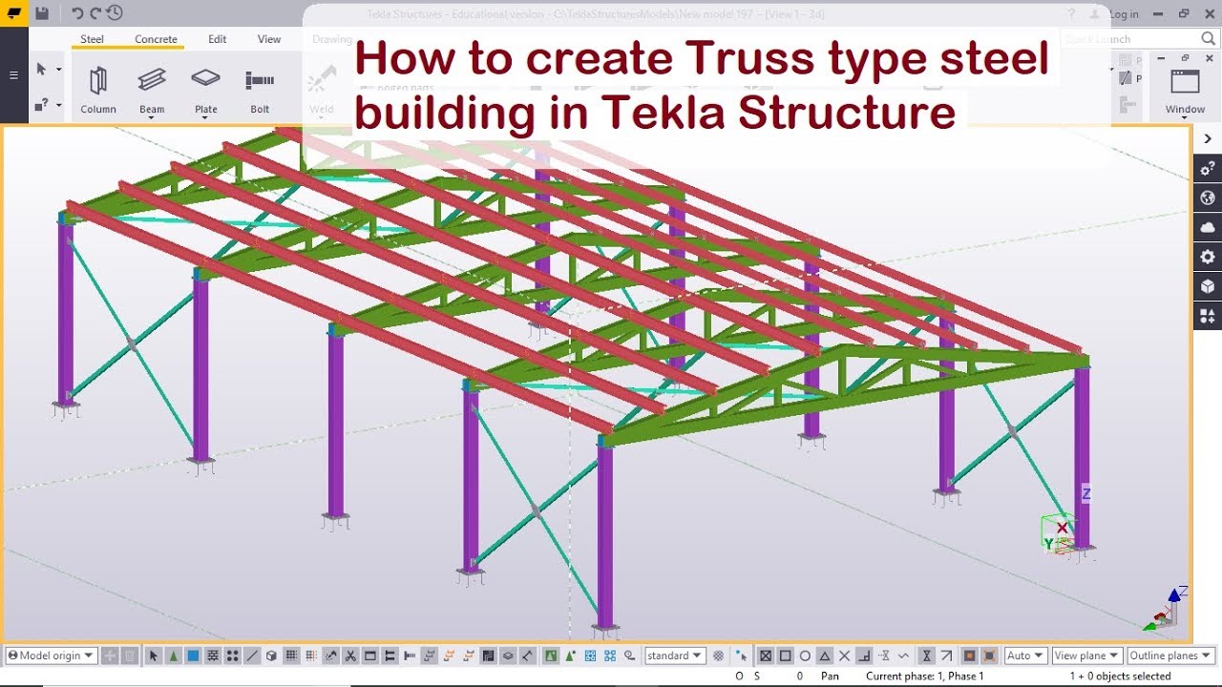This screenshot has width=1222, height=687.
Task: Toggle Select components green icon switch
Action: [550, 656]
